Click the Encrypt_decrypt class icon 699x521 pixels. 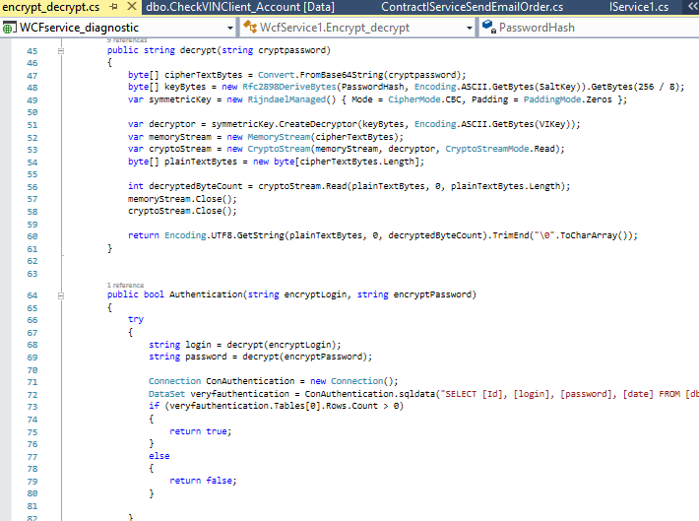[x=250, y=28]
